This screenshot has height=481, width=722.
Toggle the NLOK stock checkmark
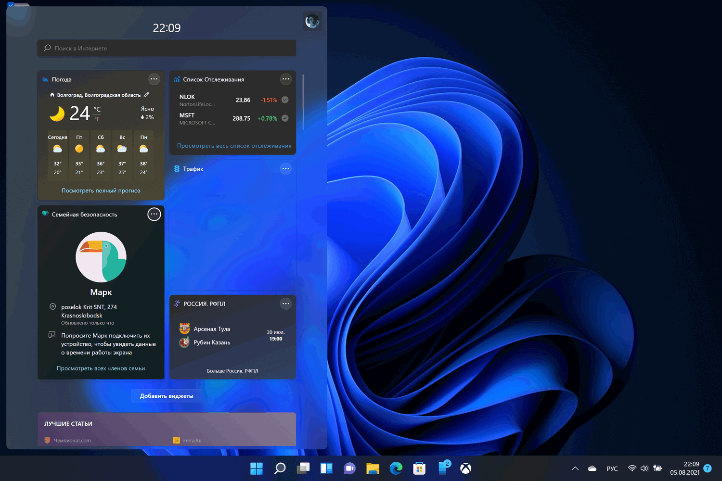point(285,100)
